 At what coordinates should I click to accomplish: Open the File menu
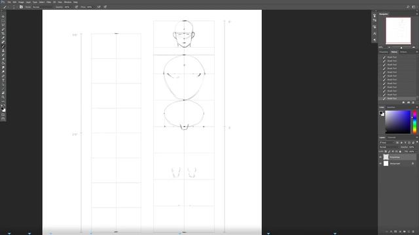[9, 2]
